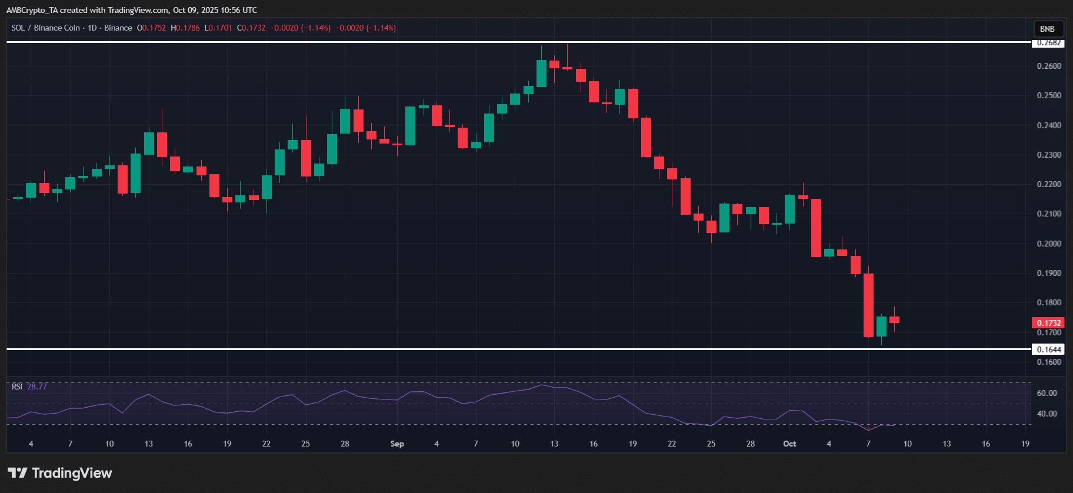Click the 60.00 level on RSI scale
This screenshot has width=1073, height=493.
[x=1047, y=393]
